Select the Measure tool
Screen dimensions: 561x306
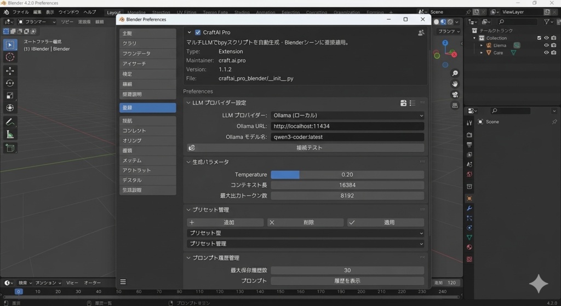(10, 135)
